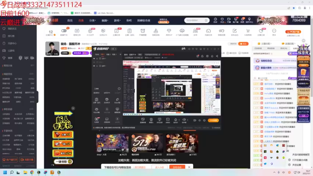Click orange 关注 follow button near room title
Viewport: 313px width, 176px height.
coord(243,44)
